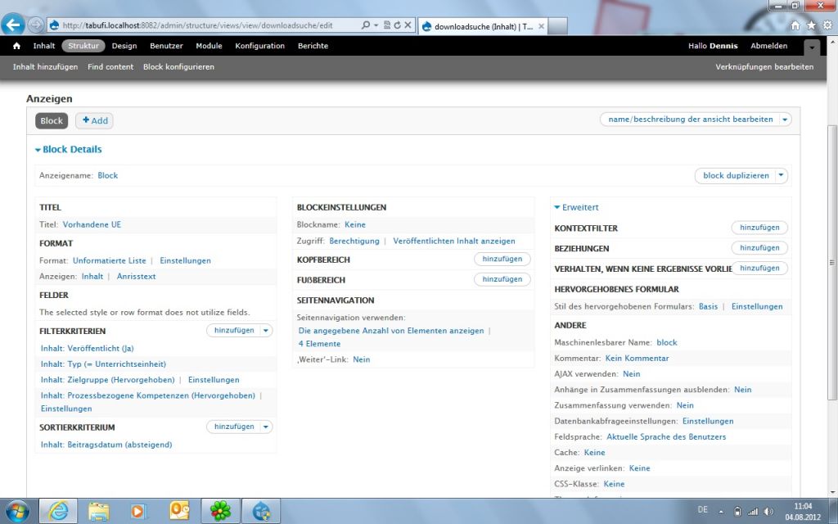Click the Drupal home icon in admin bar

point(16,46)
